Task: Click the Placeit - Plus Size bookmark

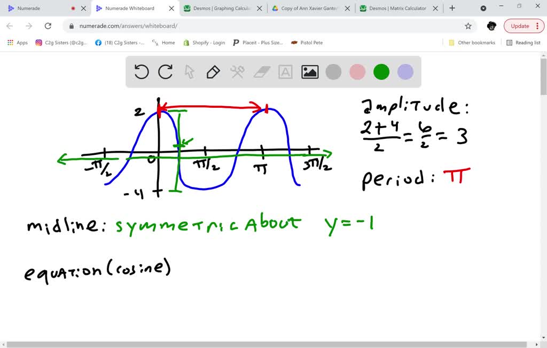Action: (x=257, y=43)
